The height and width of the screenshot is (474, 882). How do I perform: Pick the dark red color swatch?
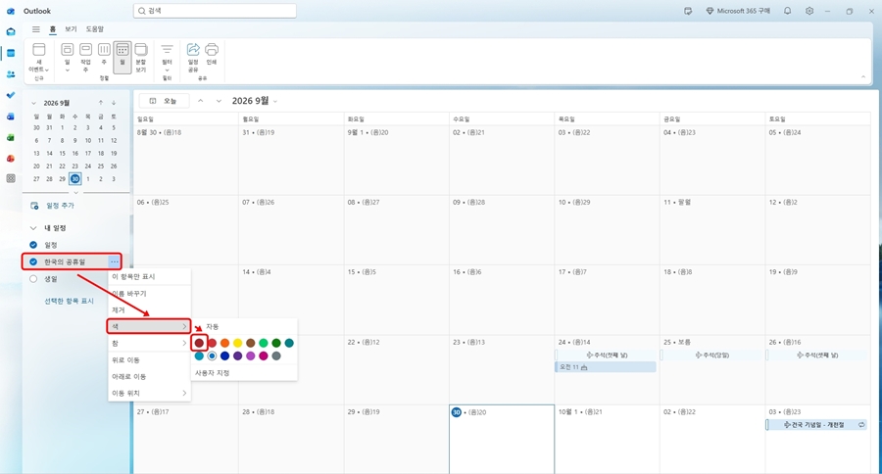coord(199,343)
